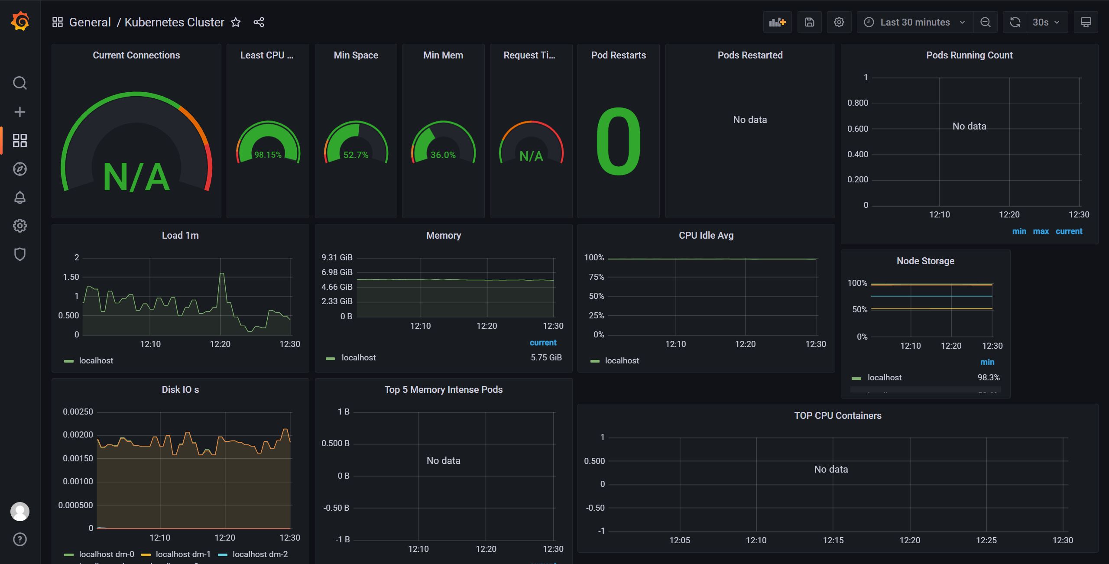Viewport: 1109px width, 564px height.
Task: Toggle localhost dm-0 series in Disk IO
Action: click(x=107, y=554)
